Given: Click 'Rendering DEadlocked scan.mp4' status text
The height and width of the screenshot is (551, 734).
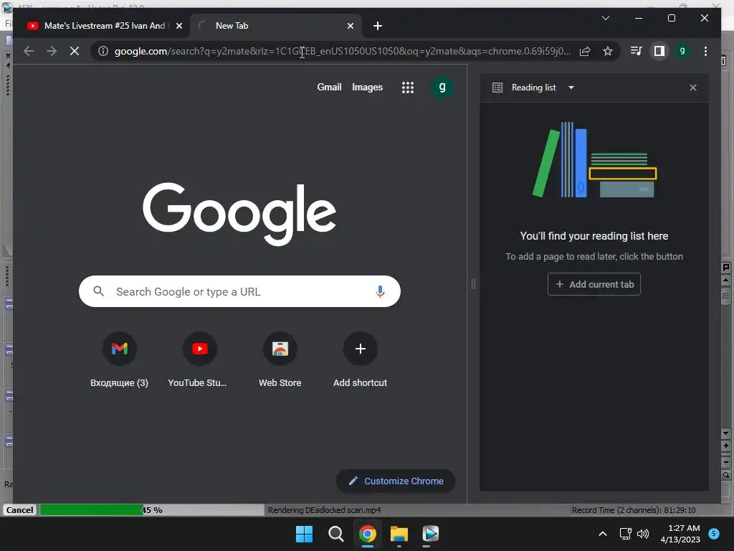Looking at the screenshot, I should coord(324,510).
